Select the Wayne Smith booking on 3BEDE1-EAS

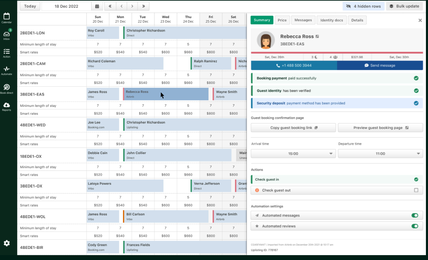point(230,94)
